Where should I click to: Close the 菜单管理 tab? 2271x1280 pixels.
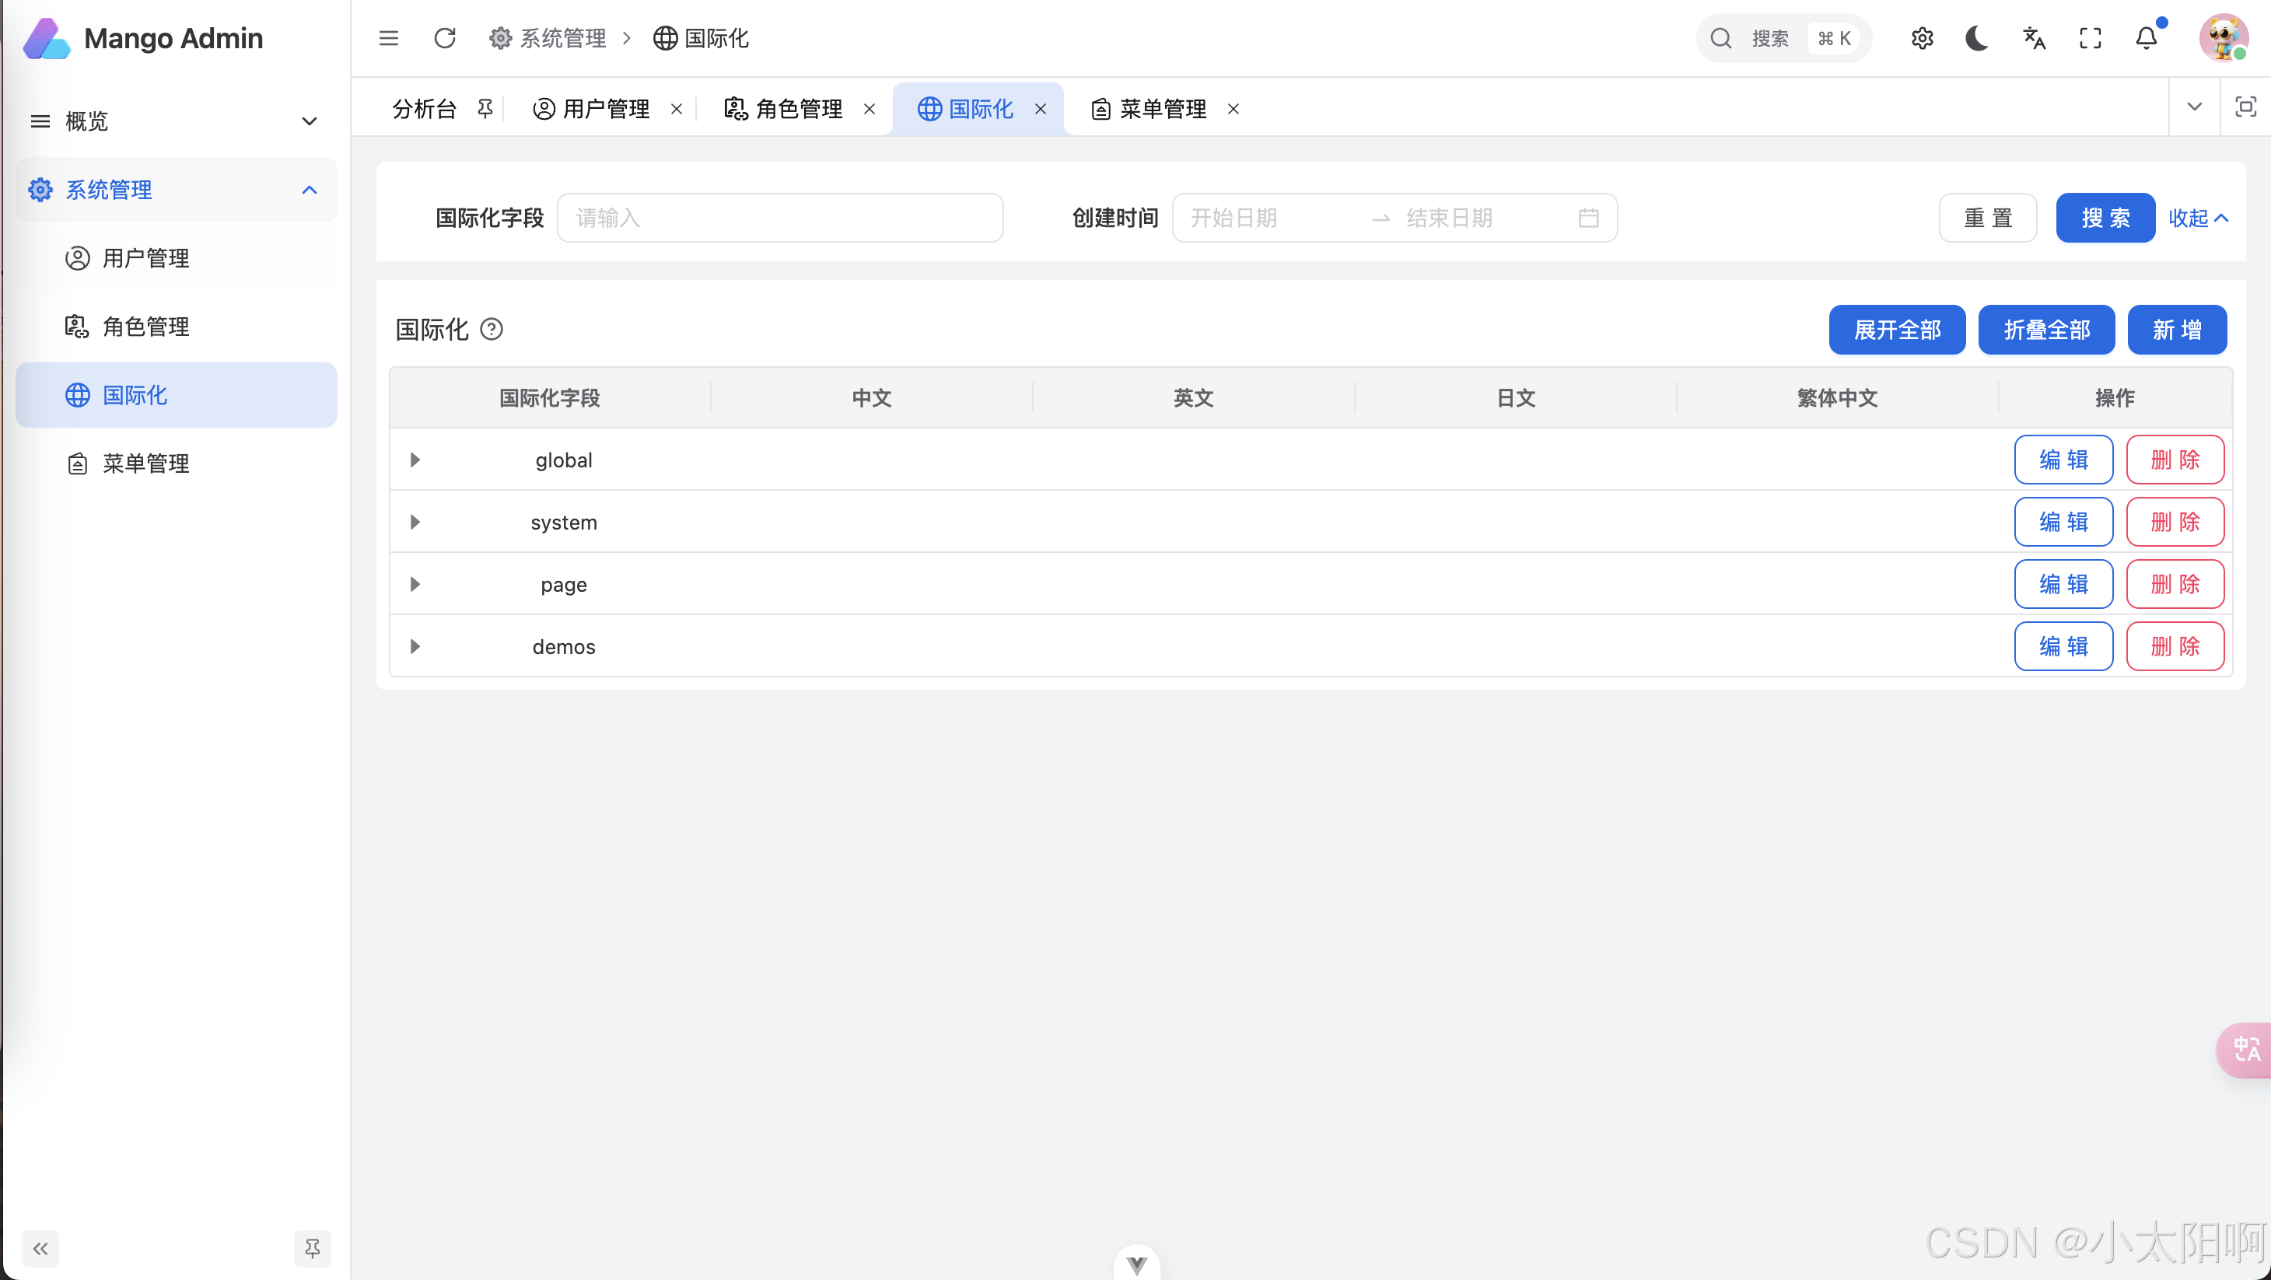coord(1233,108)
